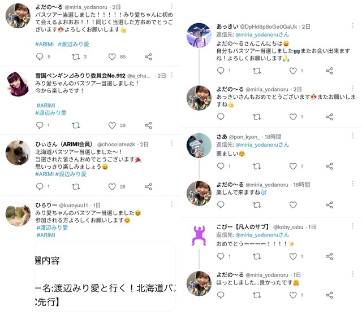Open the more options menu on ひらりー's tweet
Image resolution: width=362 pixels, height=315 pixels.
[x=172, y=204]
